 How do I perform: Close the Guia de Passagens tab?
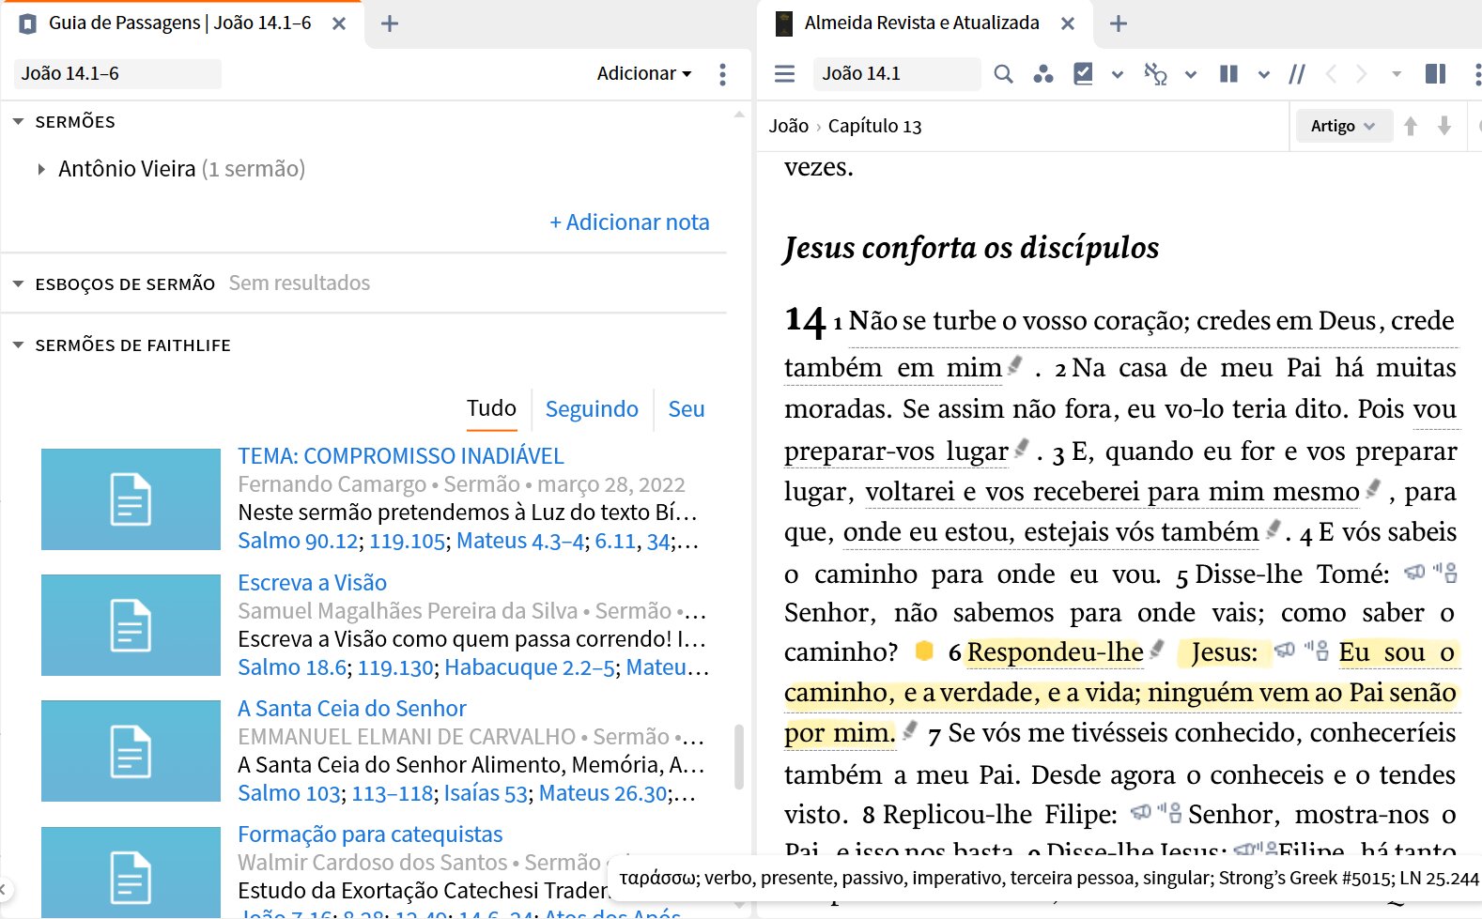(339, 23)
